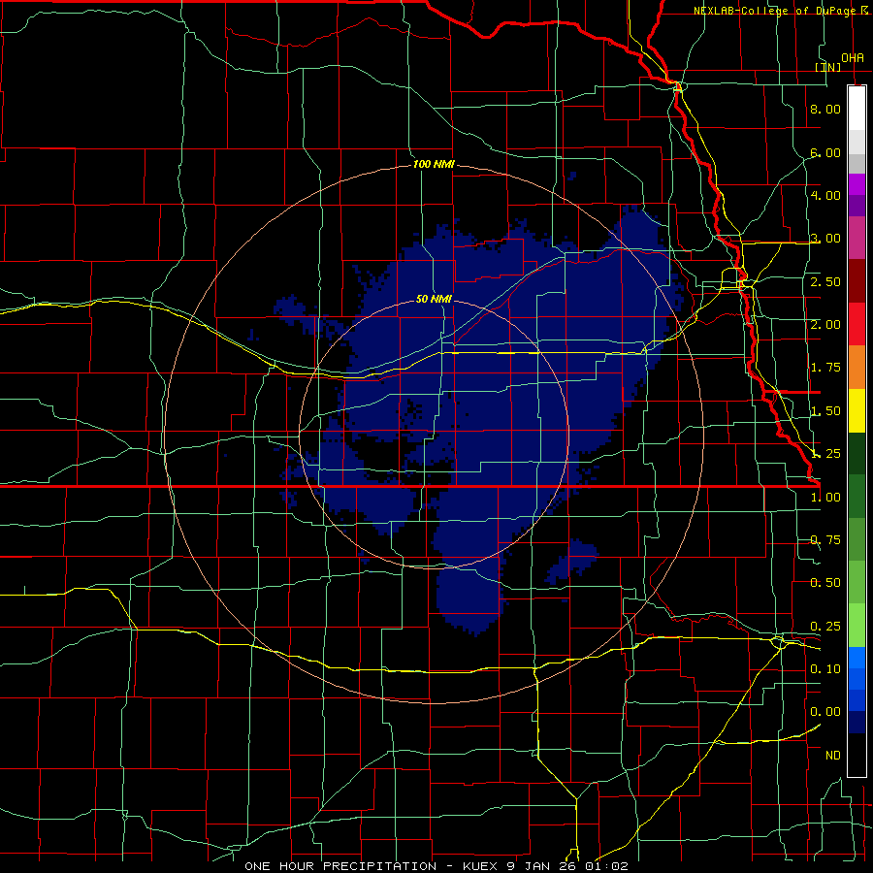Pick the dark maroon legend swatch

(x=857, y=281)
